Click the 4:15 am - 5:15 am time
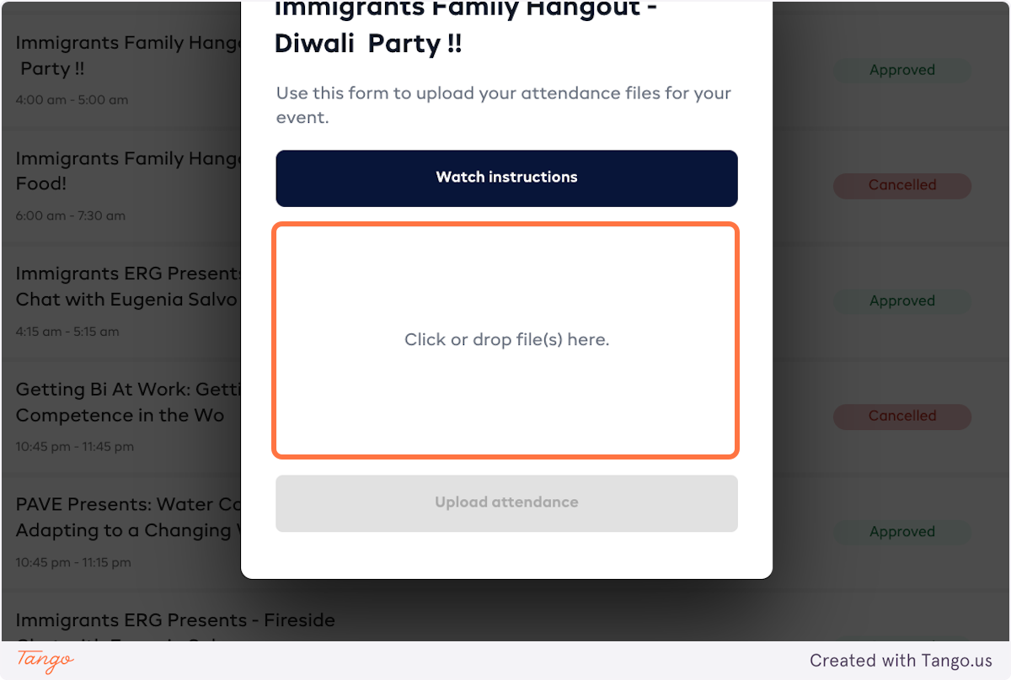1011x680 pixels. pyautogui.click(x=67, y=332)
